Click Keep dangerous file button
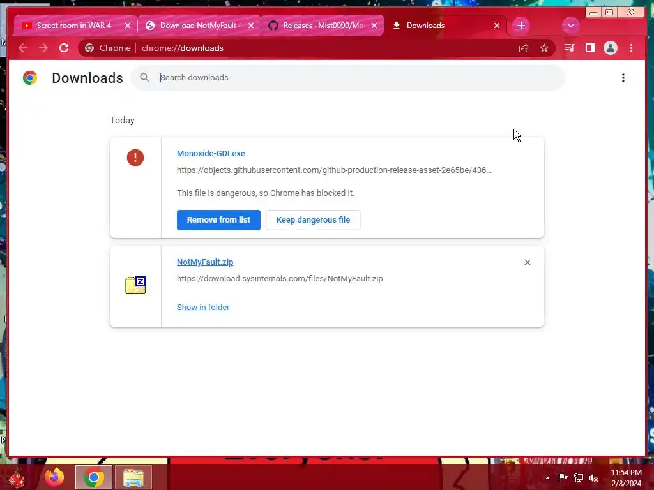654x490 pixels. pos(313,220)
